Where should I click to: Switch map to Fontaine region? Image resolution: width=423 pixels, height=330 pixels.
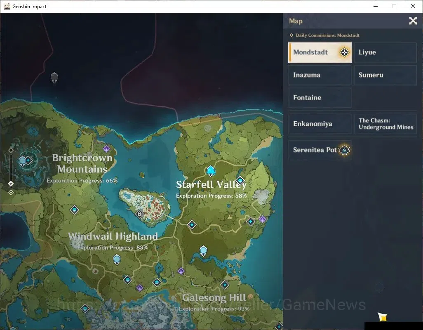[x=320, y=98]
